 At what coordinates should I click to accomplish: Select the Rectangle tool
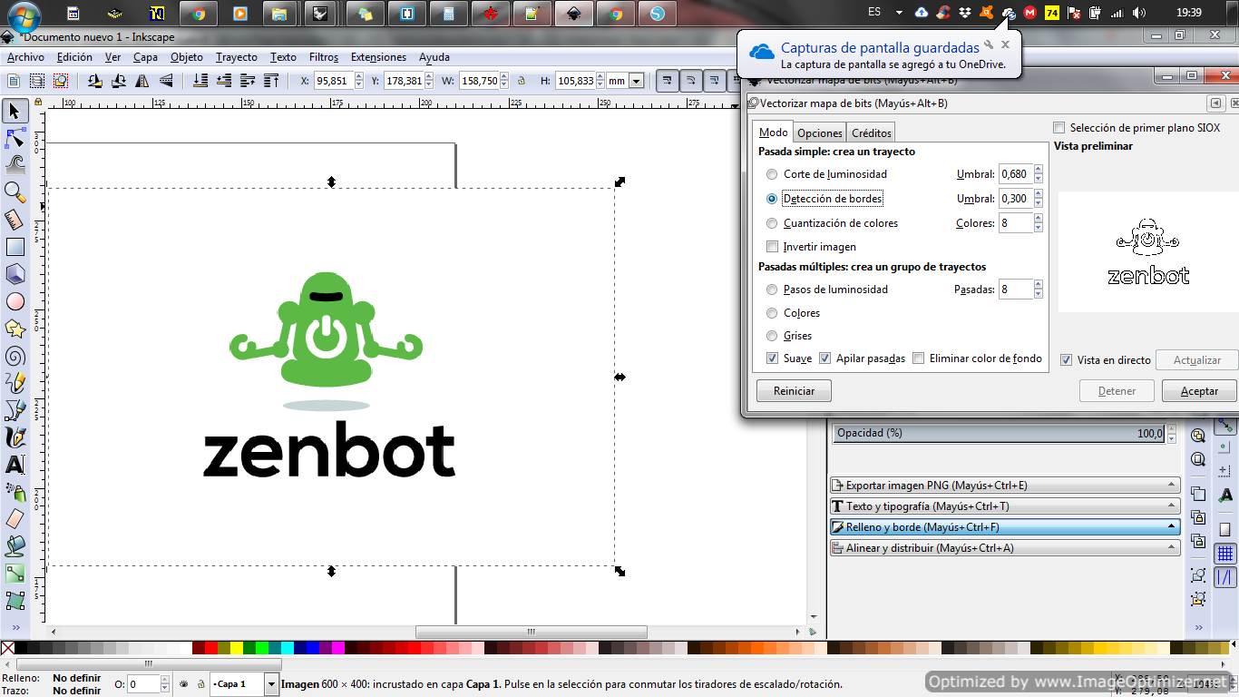15,246
